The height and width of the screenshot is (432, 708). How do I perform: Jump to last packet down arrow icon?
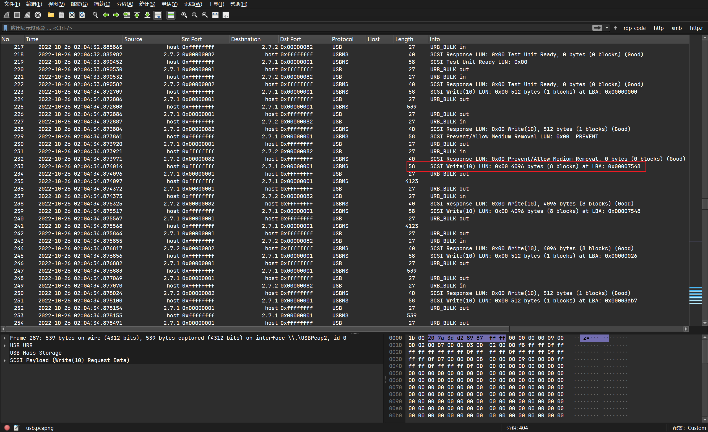147,15
